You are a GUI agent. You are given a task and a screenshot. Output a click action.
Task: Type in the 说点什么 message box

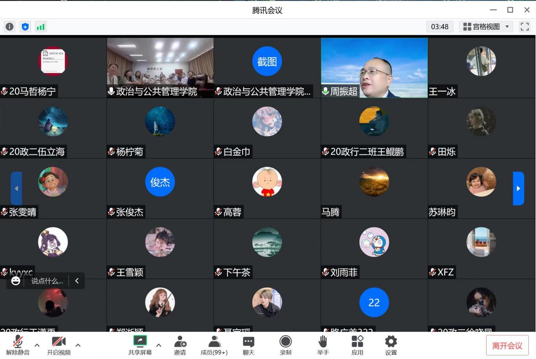click(47, 281)
